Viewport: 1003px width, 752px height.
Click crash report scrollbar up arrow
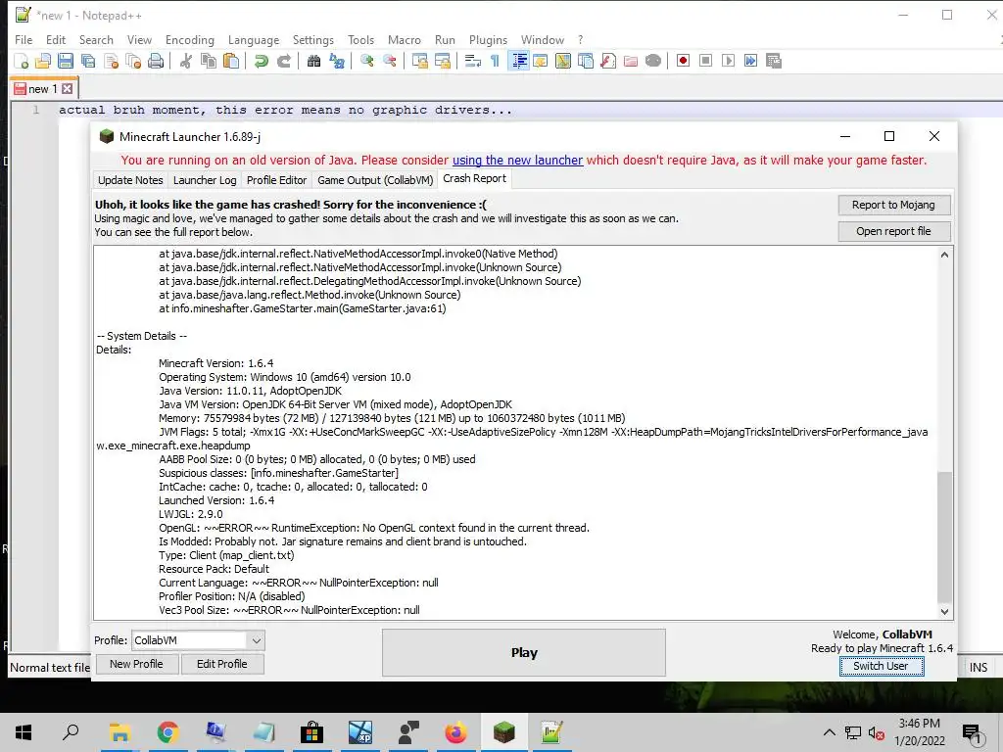click(945, 255)
